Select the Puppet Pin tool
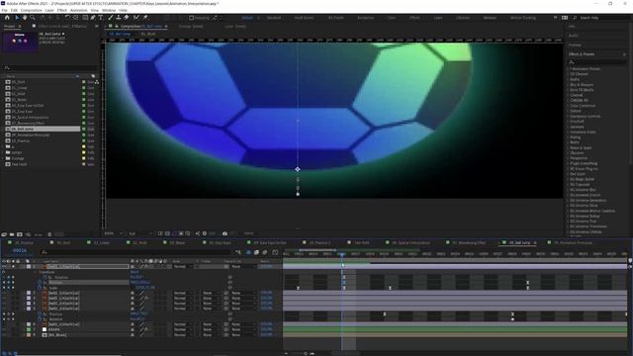633x356 pixels. [145, 18]
